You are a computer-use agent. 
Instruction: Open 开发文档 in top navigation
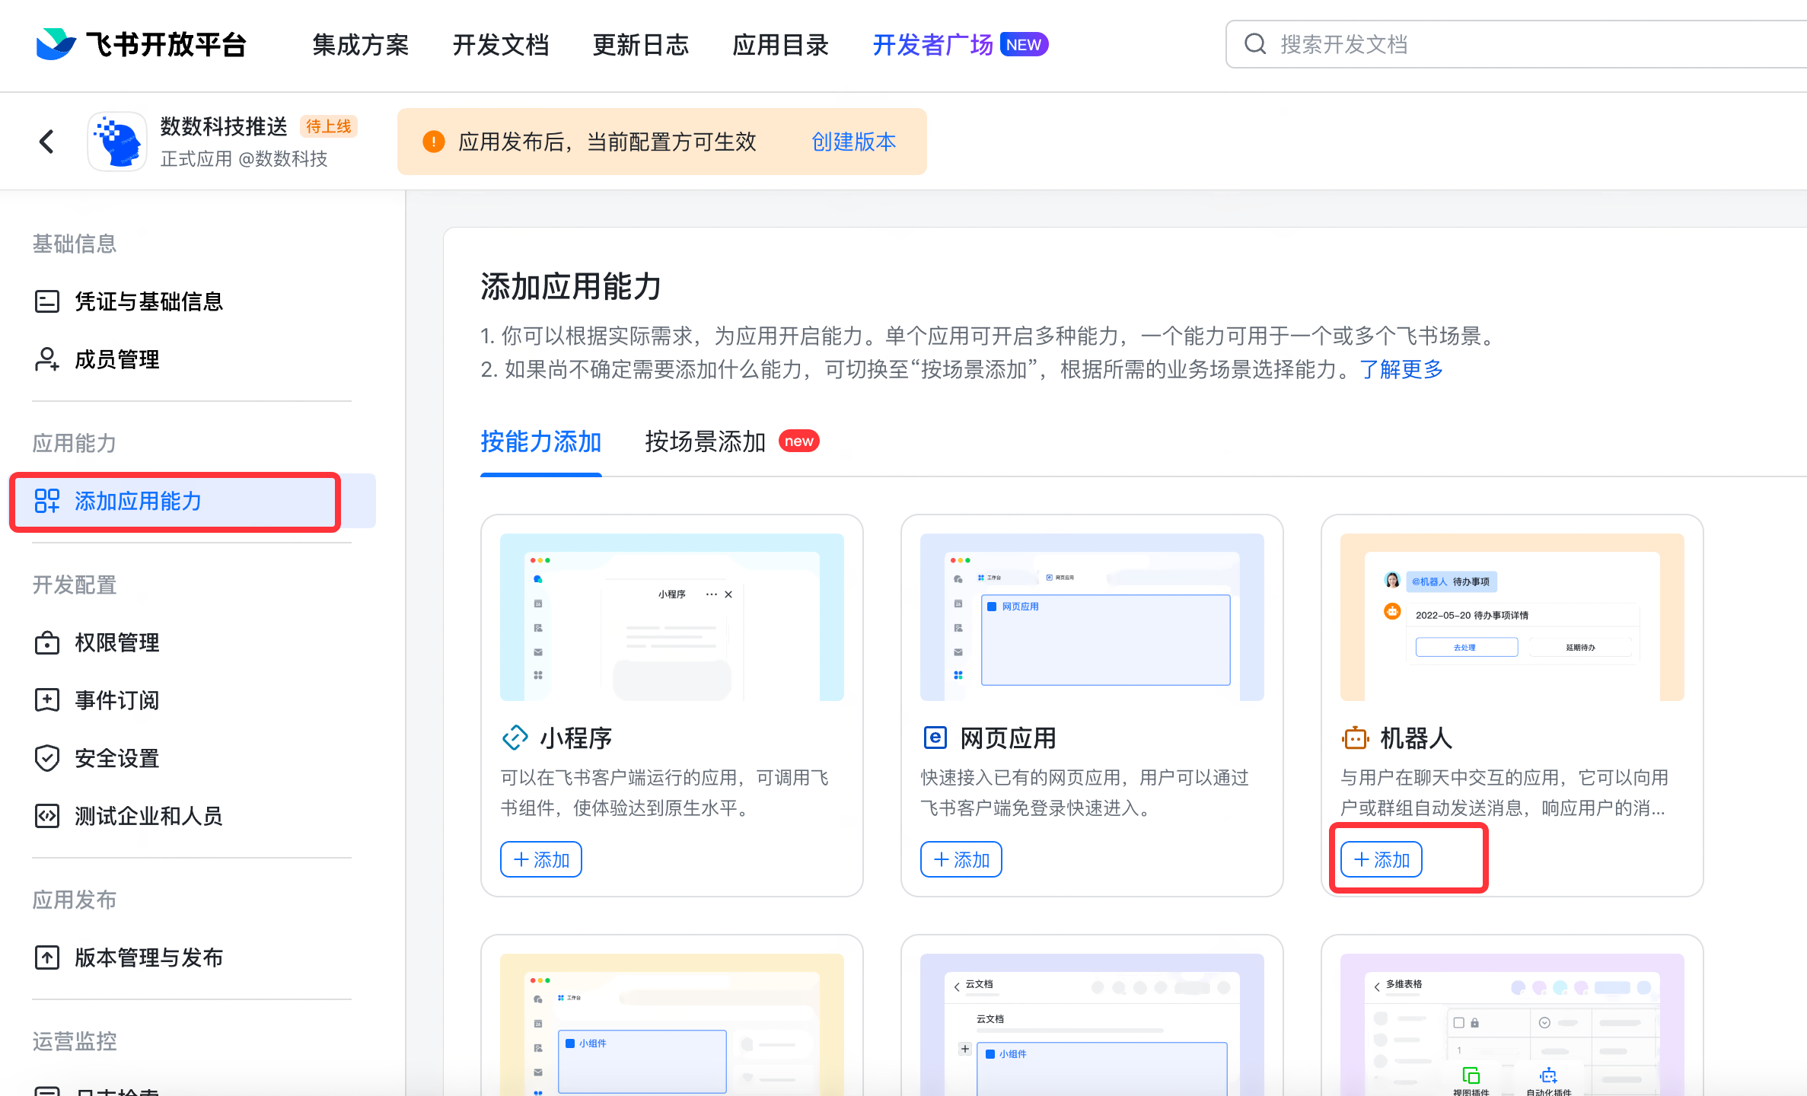[x=500, y=45]
